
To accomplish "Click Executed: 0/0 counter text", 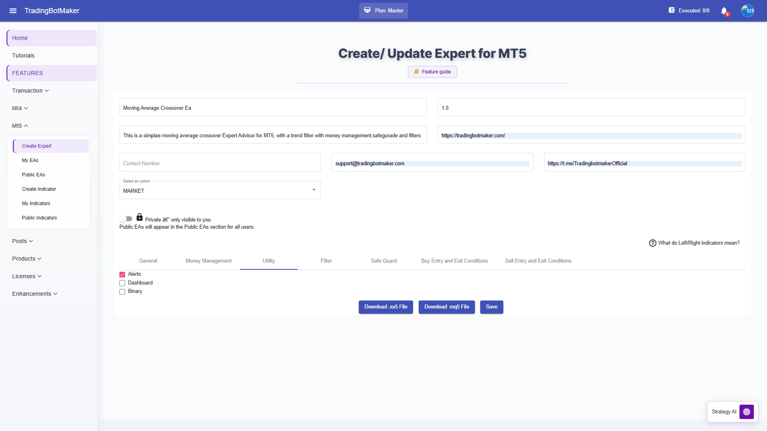I will tap(694, 11).
